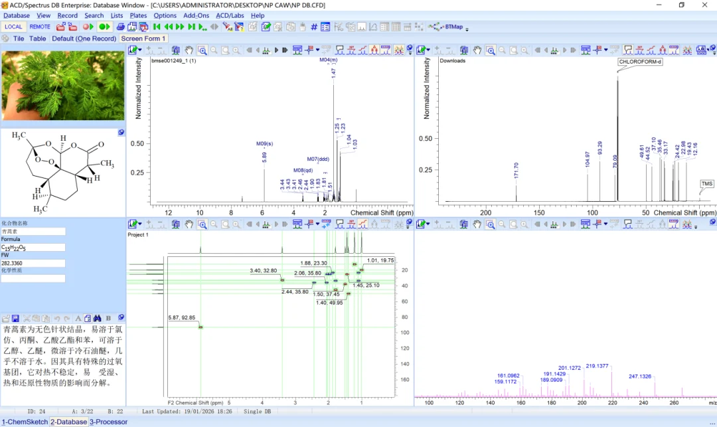The image size is (717, 427).
Task: Open the Add-Ons menu
Action: [x=196, y=15]
